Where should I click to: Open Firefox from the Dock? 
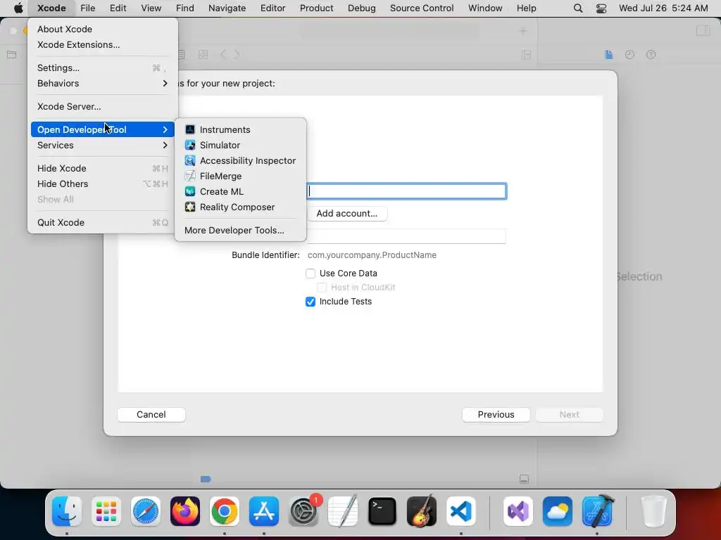(x=185, y=511)
